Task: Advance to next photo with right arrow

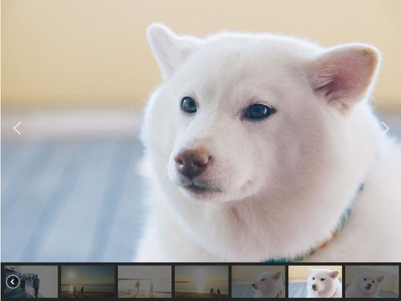Action: click(385, 128)
